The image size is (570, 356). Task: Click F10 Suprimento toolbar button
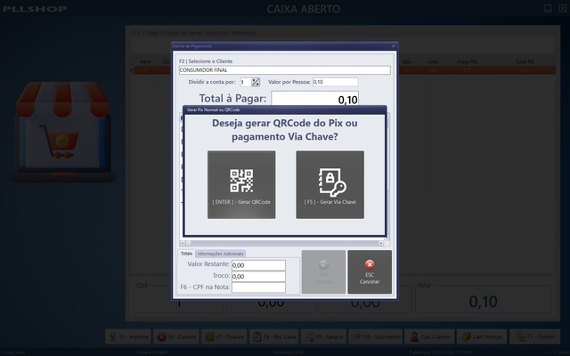376,336
